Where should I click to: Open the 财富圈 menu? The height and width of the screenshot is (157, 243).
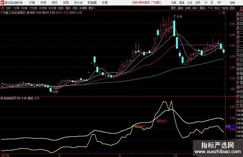[x=92, y=3]
